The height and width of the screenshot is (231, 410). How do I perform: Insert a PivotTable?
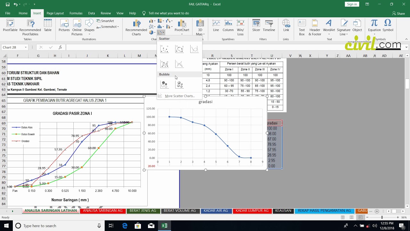point(10,26)
